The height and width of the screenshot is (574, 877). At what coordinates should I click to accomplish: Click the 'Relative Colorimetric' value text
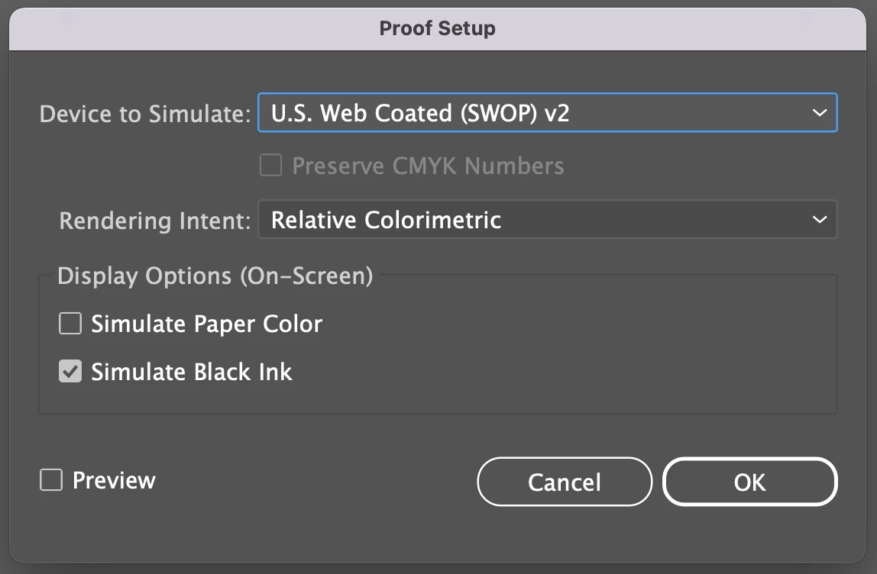386,220
